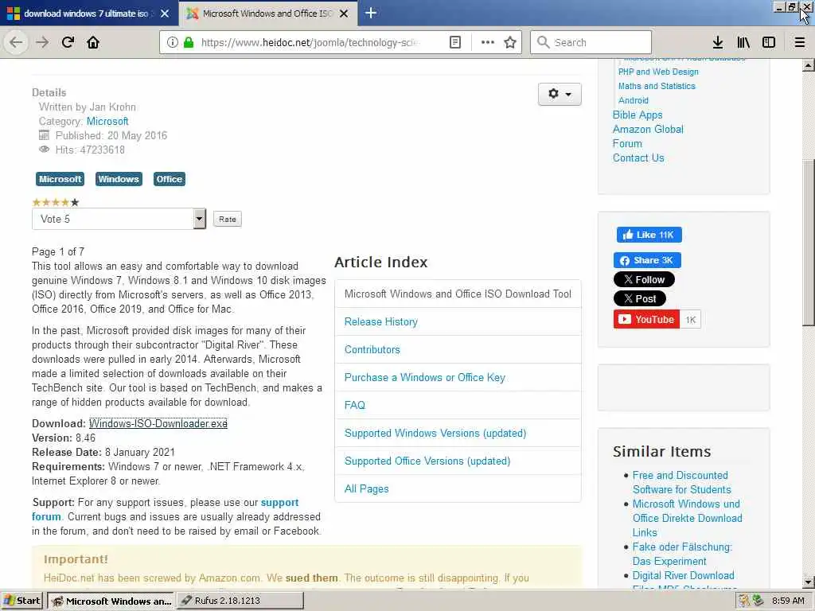815x611 pixels.
Task: Click the X Post button
Action: pos(640,299)
